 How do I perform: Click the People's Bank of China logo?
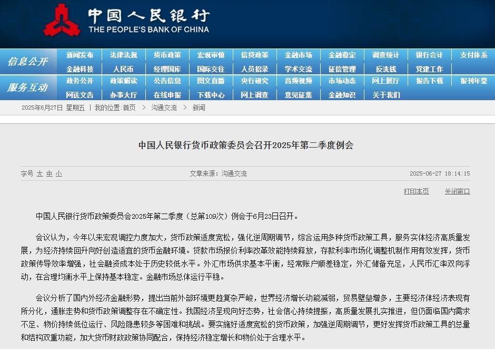[62, 21]
